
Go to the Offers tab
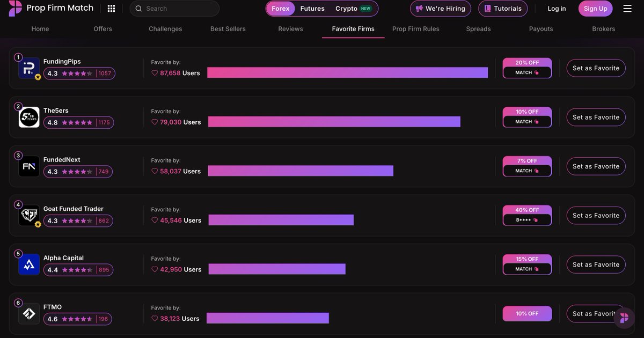(x=103, y=29)
